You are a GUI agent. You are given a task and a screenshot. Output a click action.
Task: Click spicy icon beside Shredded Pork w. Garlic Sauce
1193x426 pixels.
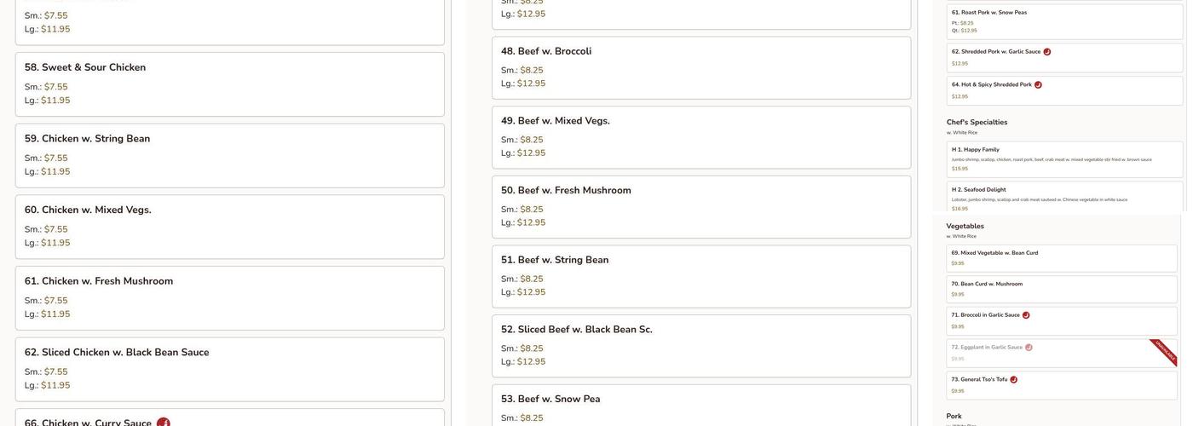(x=1047, y=52)
